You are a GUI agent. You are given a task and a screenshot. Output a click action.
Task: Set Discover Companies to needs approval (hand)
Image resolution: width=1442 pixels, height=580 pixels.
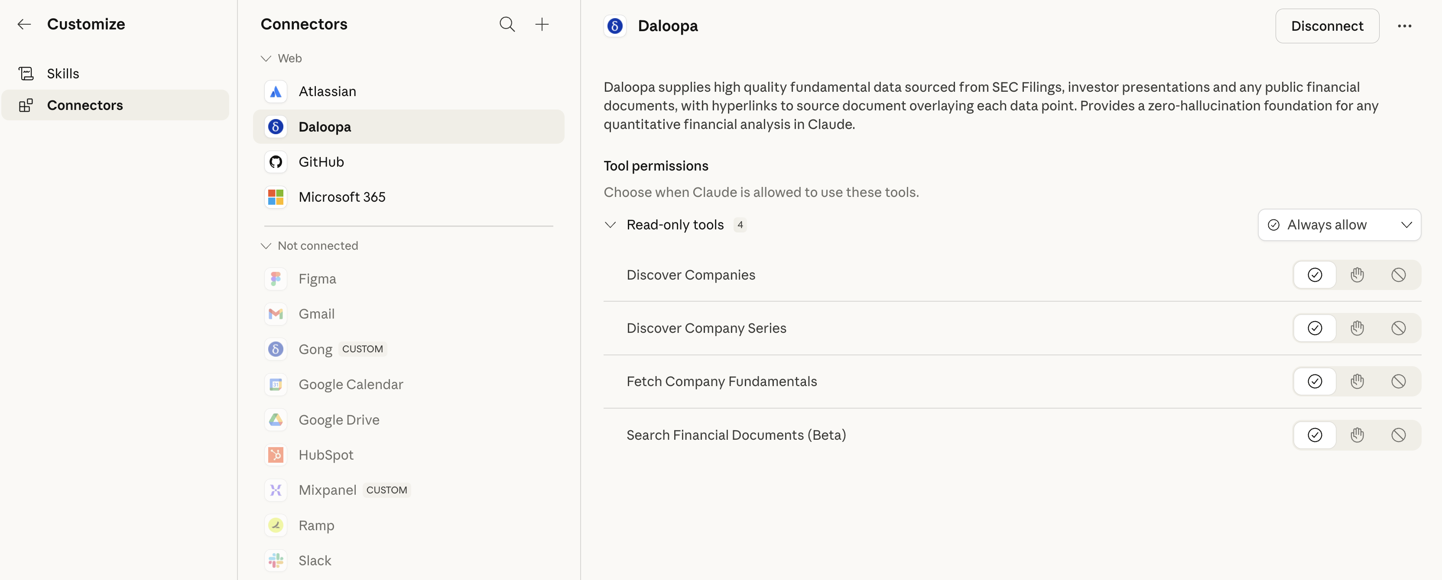pos(1356,275)
